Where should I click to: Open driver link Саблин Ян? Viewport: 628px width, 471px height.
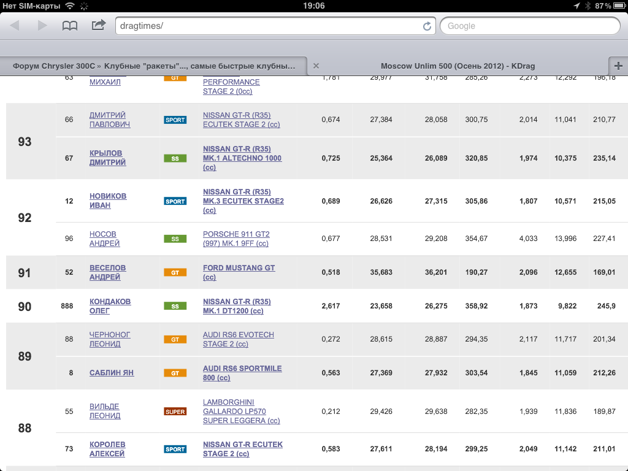tap(112, 373)
